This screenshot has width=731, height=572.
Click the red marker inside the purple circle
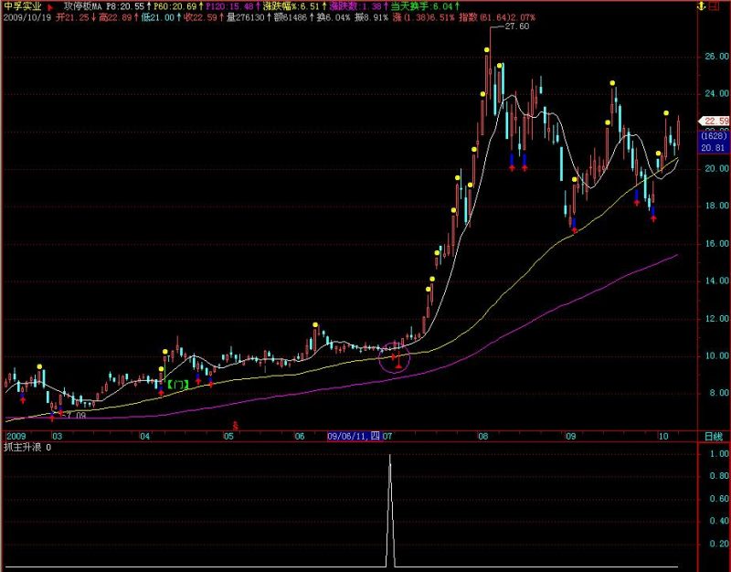[x=397, y=361]
